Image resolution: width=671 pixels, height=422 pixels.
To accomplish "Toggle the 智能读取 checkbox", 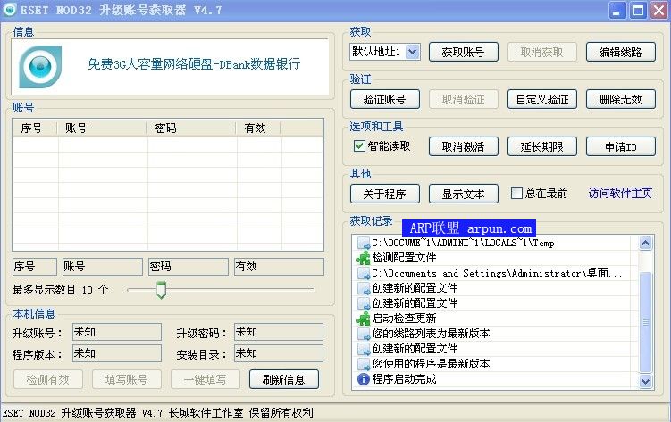I will pyautogui.click(x=359, y=146).
